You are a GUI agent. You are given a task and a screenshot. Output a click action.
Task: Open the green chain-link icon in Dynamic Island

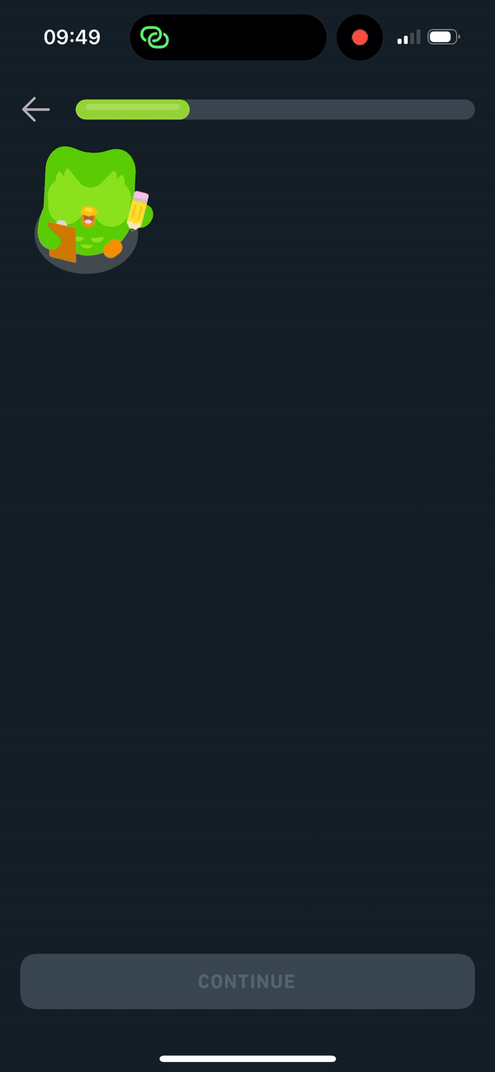click(x=154, y=37)
